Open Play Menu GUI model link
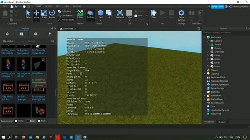This screenshot has width=250, height=140. pos(7,98)
